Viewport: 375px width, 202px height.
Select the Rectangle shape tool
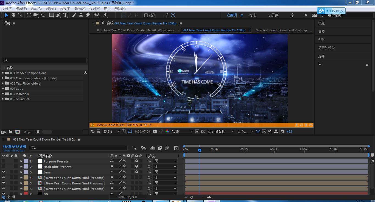[52, 15]
